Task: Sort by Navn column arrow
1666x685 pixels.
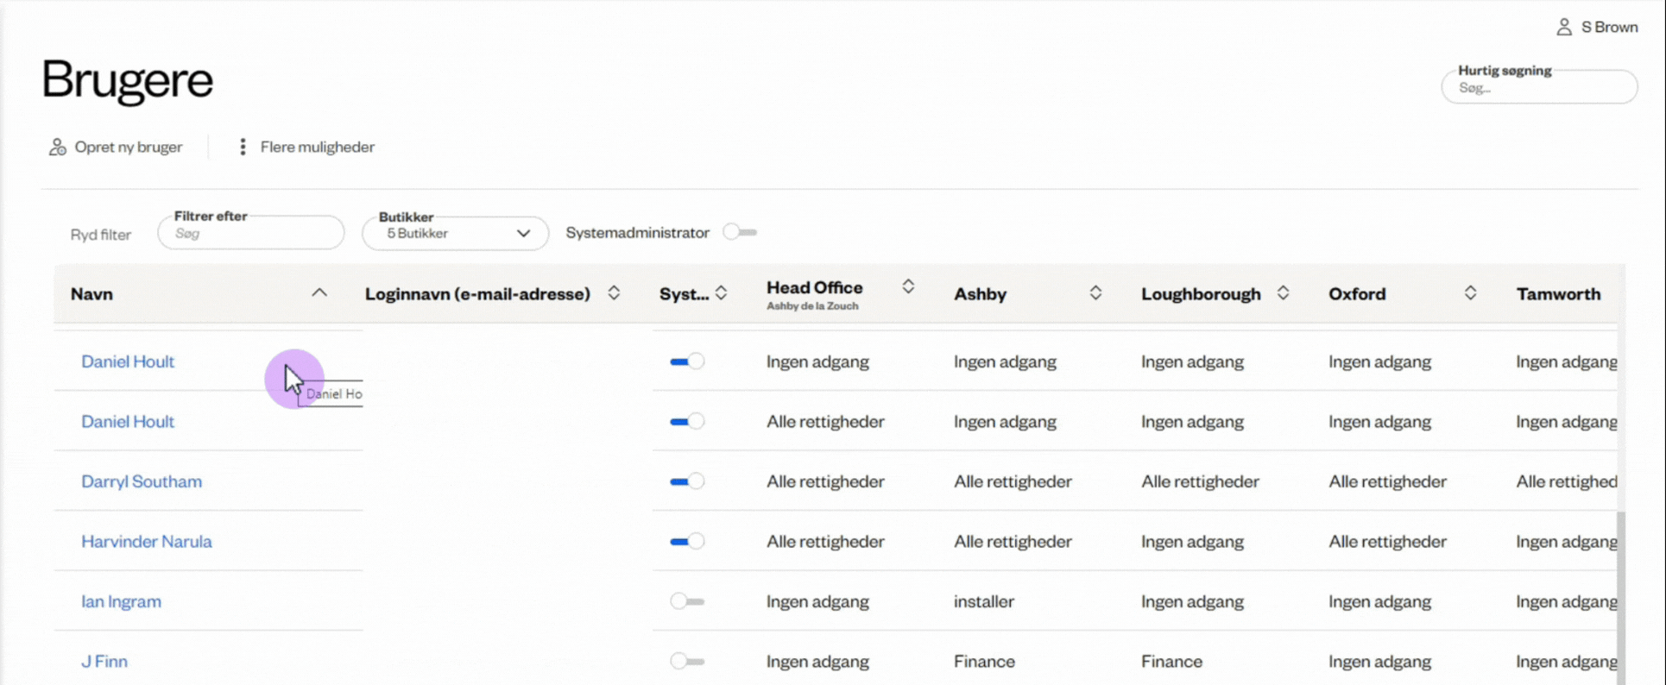Action: pos(319,293)
